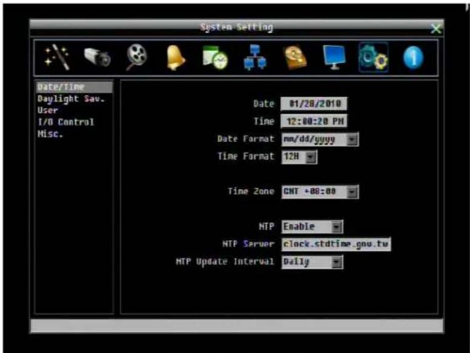Select the gears system settings icon

(x=373, y=57)
